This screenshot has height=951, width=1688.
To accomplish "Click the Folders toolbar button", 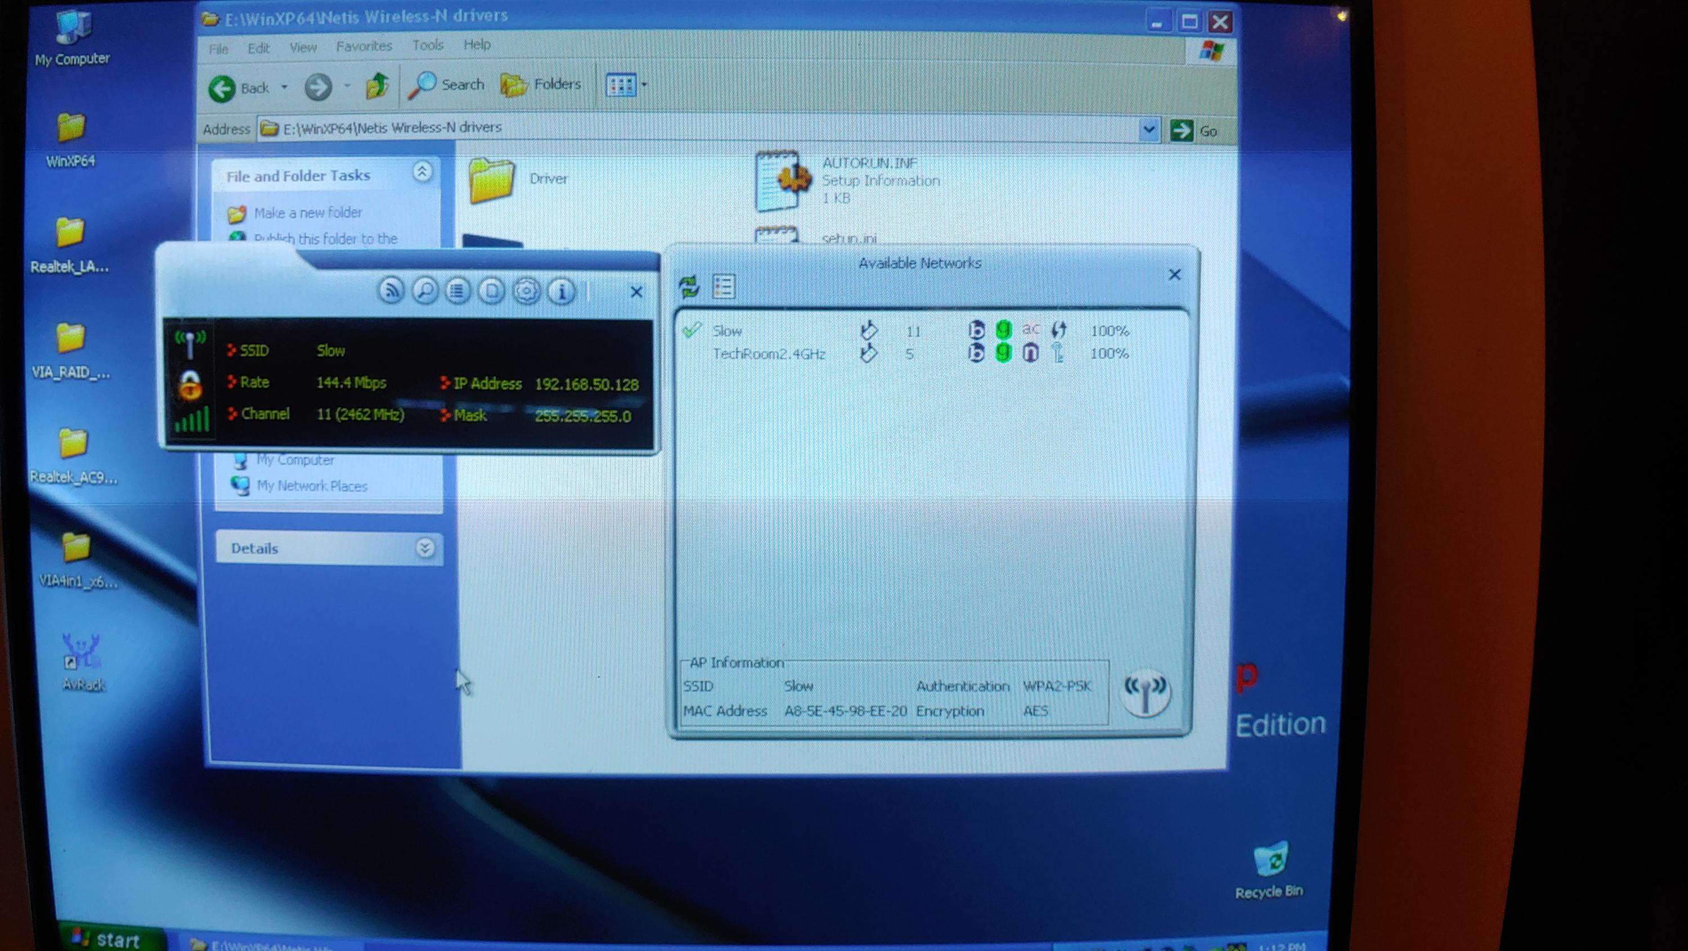I will 541,84.
